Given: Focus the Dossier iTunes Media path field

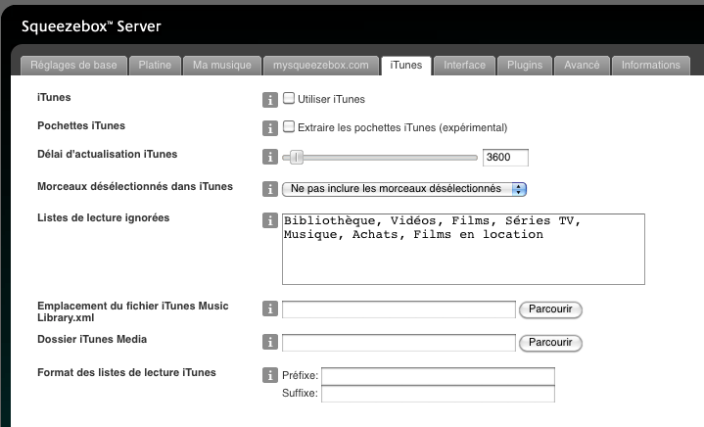Looking at the screenshot, I should (399, 343).
